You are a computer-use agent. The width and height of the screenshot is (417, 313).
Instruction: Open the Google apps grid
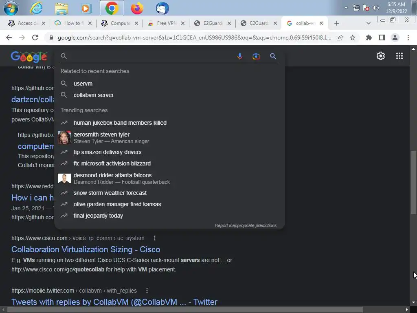[399, 56]
